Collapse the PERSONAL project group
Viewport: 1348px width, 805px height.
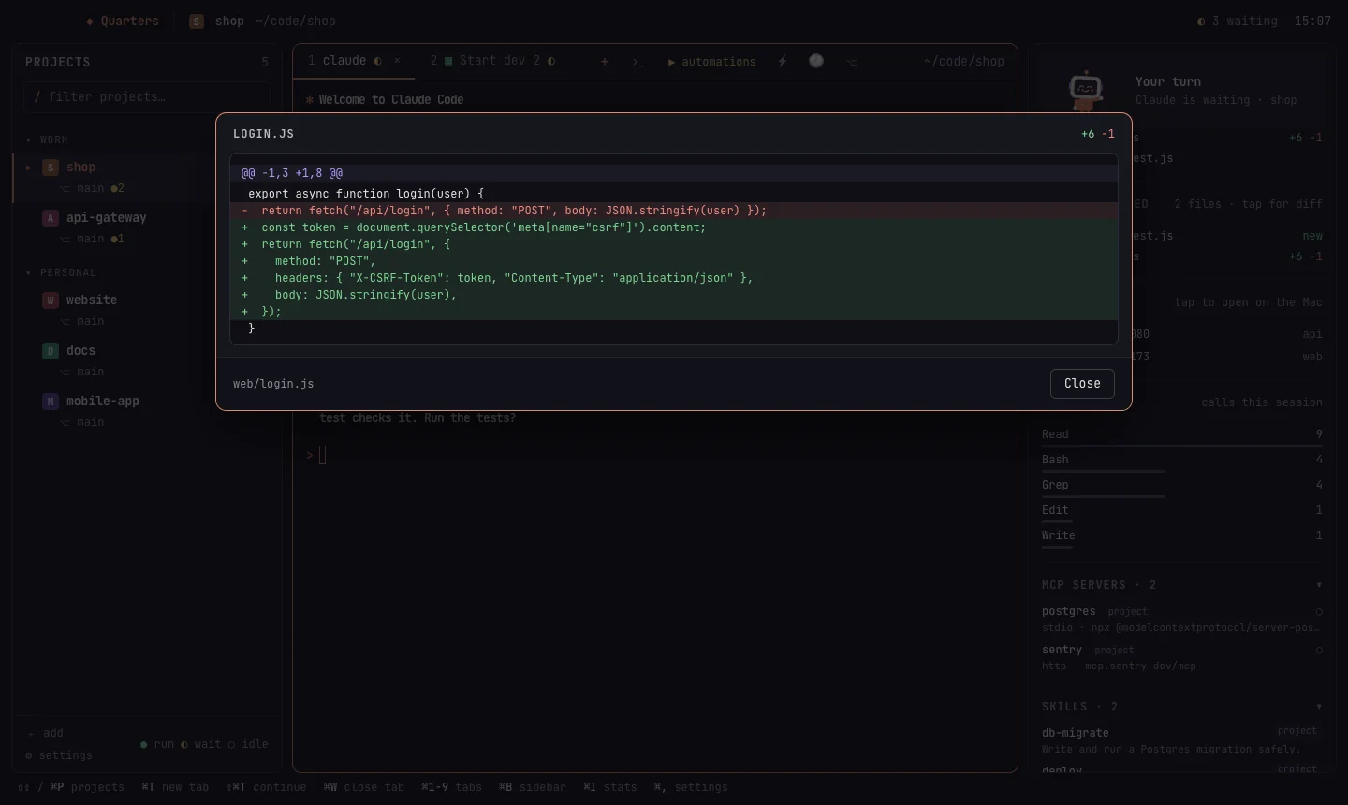click(61, 272)
